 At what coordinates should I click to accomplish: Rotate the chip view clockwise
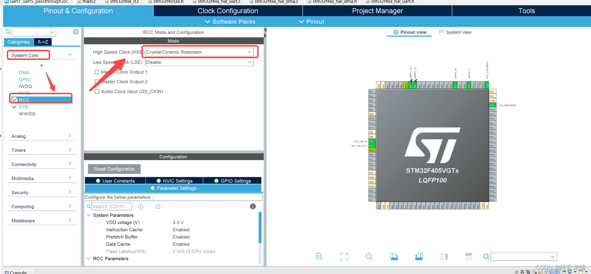(x=394, y=257)
